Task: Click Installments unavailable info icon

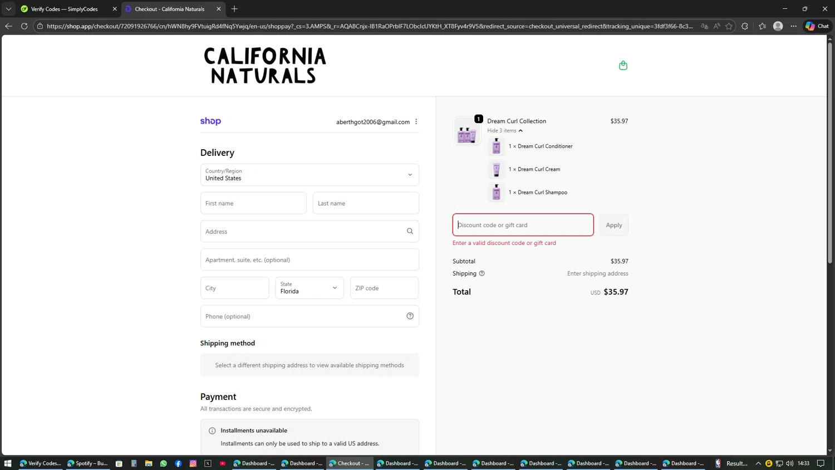Action: pos(212,430)
